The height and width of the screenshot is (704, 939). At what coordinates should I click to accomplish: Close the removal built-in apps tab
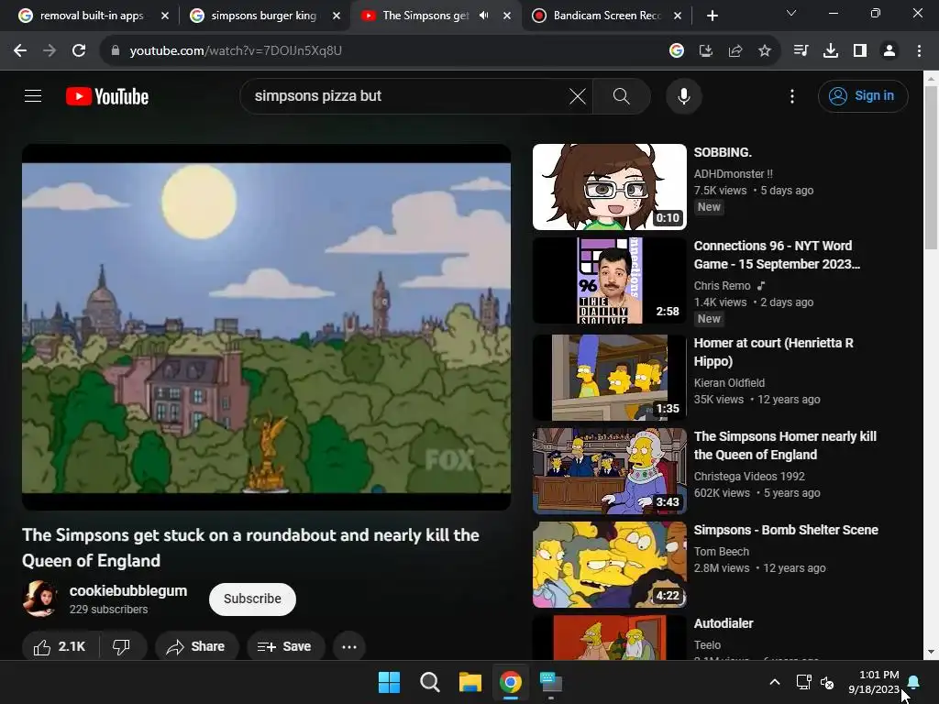click(165, 16)
